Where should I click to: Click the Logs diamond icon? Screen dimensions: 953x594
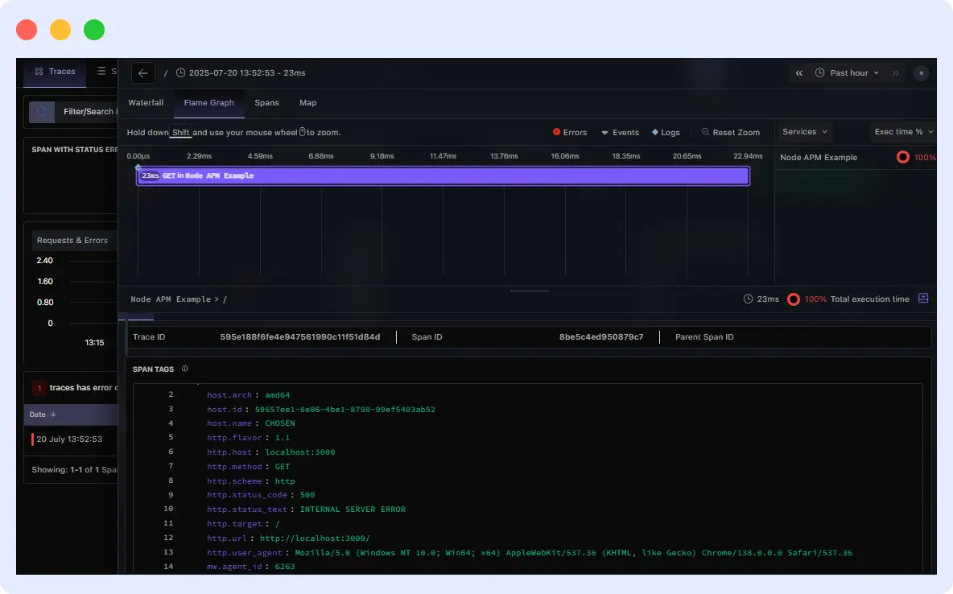click(x=655, y=132)
